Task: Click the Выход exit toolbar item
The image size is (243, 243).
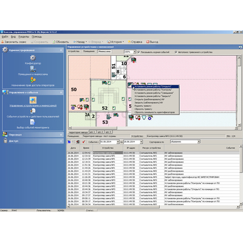Action: pos(152,42)
